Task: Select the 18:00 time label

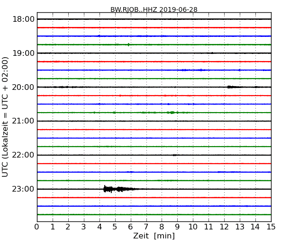Action: coord(23,19)
